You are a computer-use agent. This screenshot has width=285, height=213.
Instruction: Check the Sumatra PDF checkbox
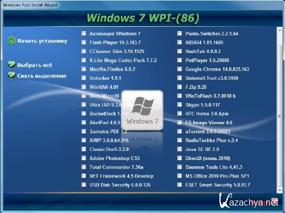tap(84, 132)
